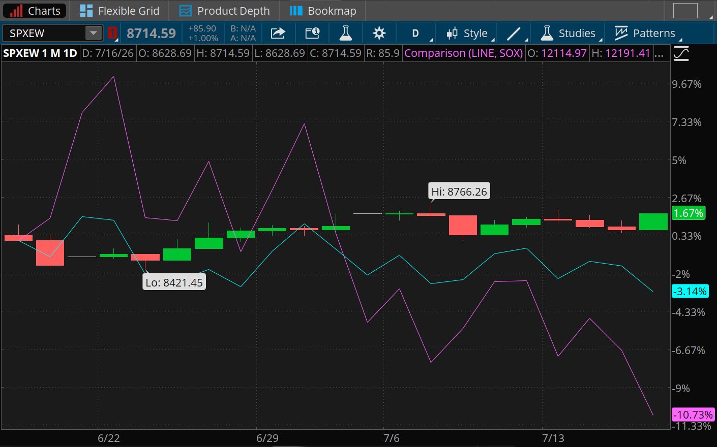Click the chart scale toggle icon

point(681,53)
